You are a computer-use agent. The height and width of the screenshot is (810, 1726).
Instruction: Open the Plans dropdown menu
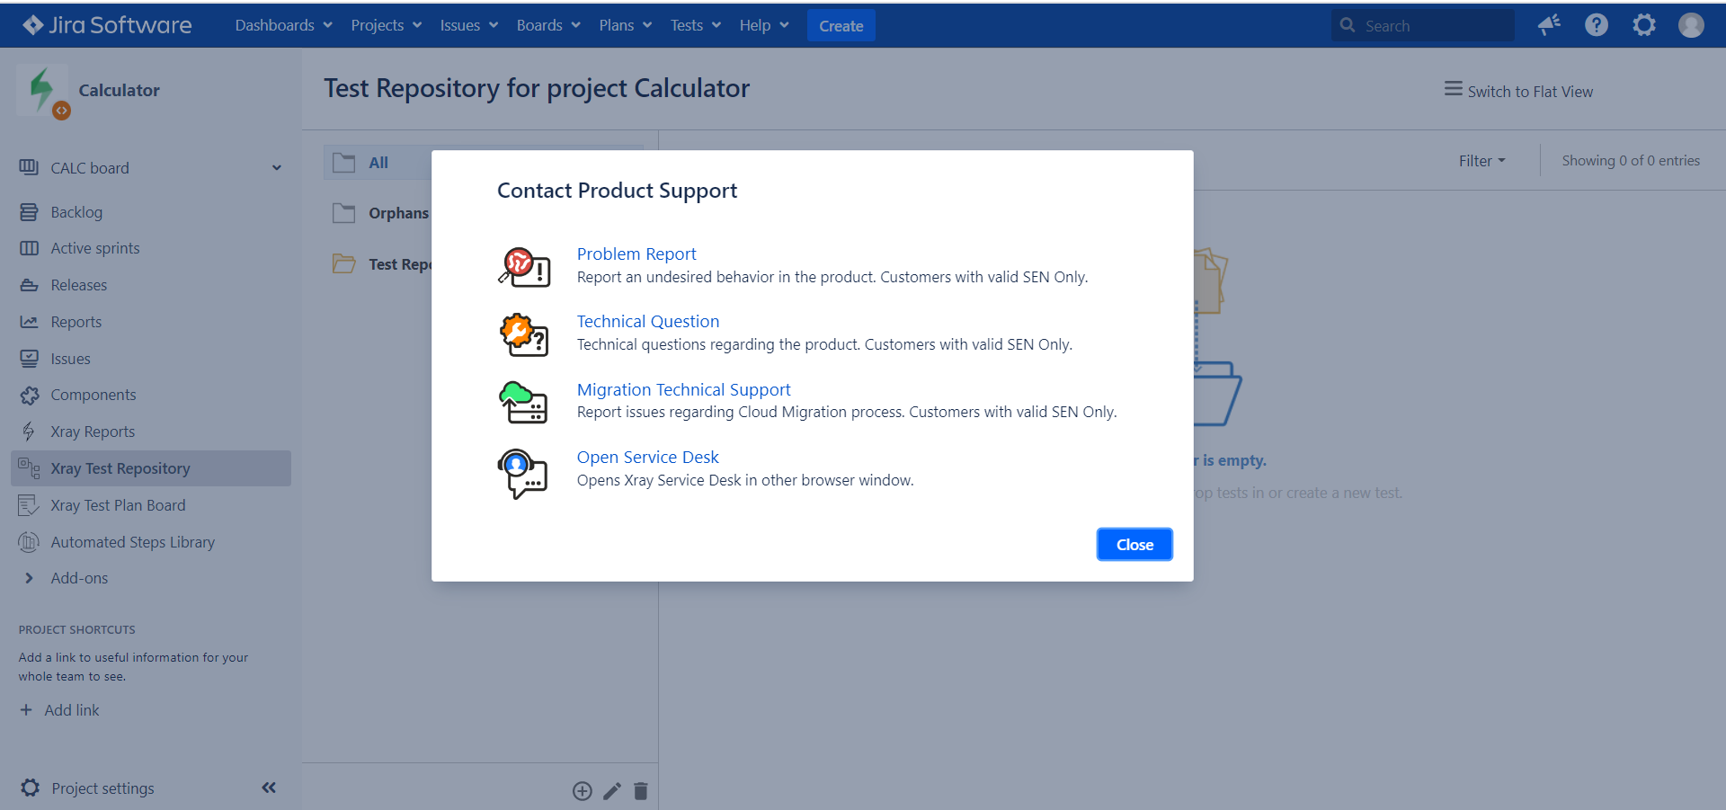click(626, 25)
